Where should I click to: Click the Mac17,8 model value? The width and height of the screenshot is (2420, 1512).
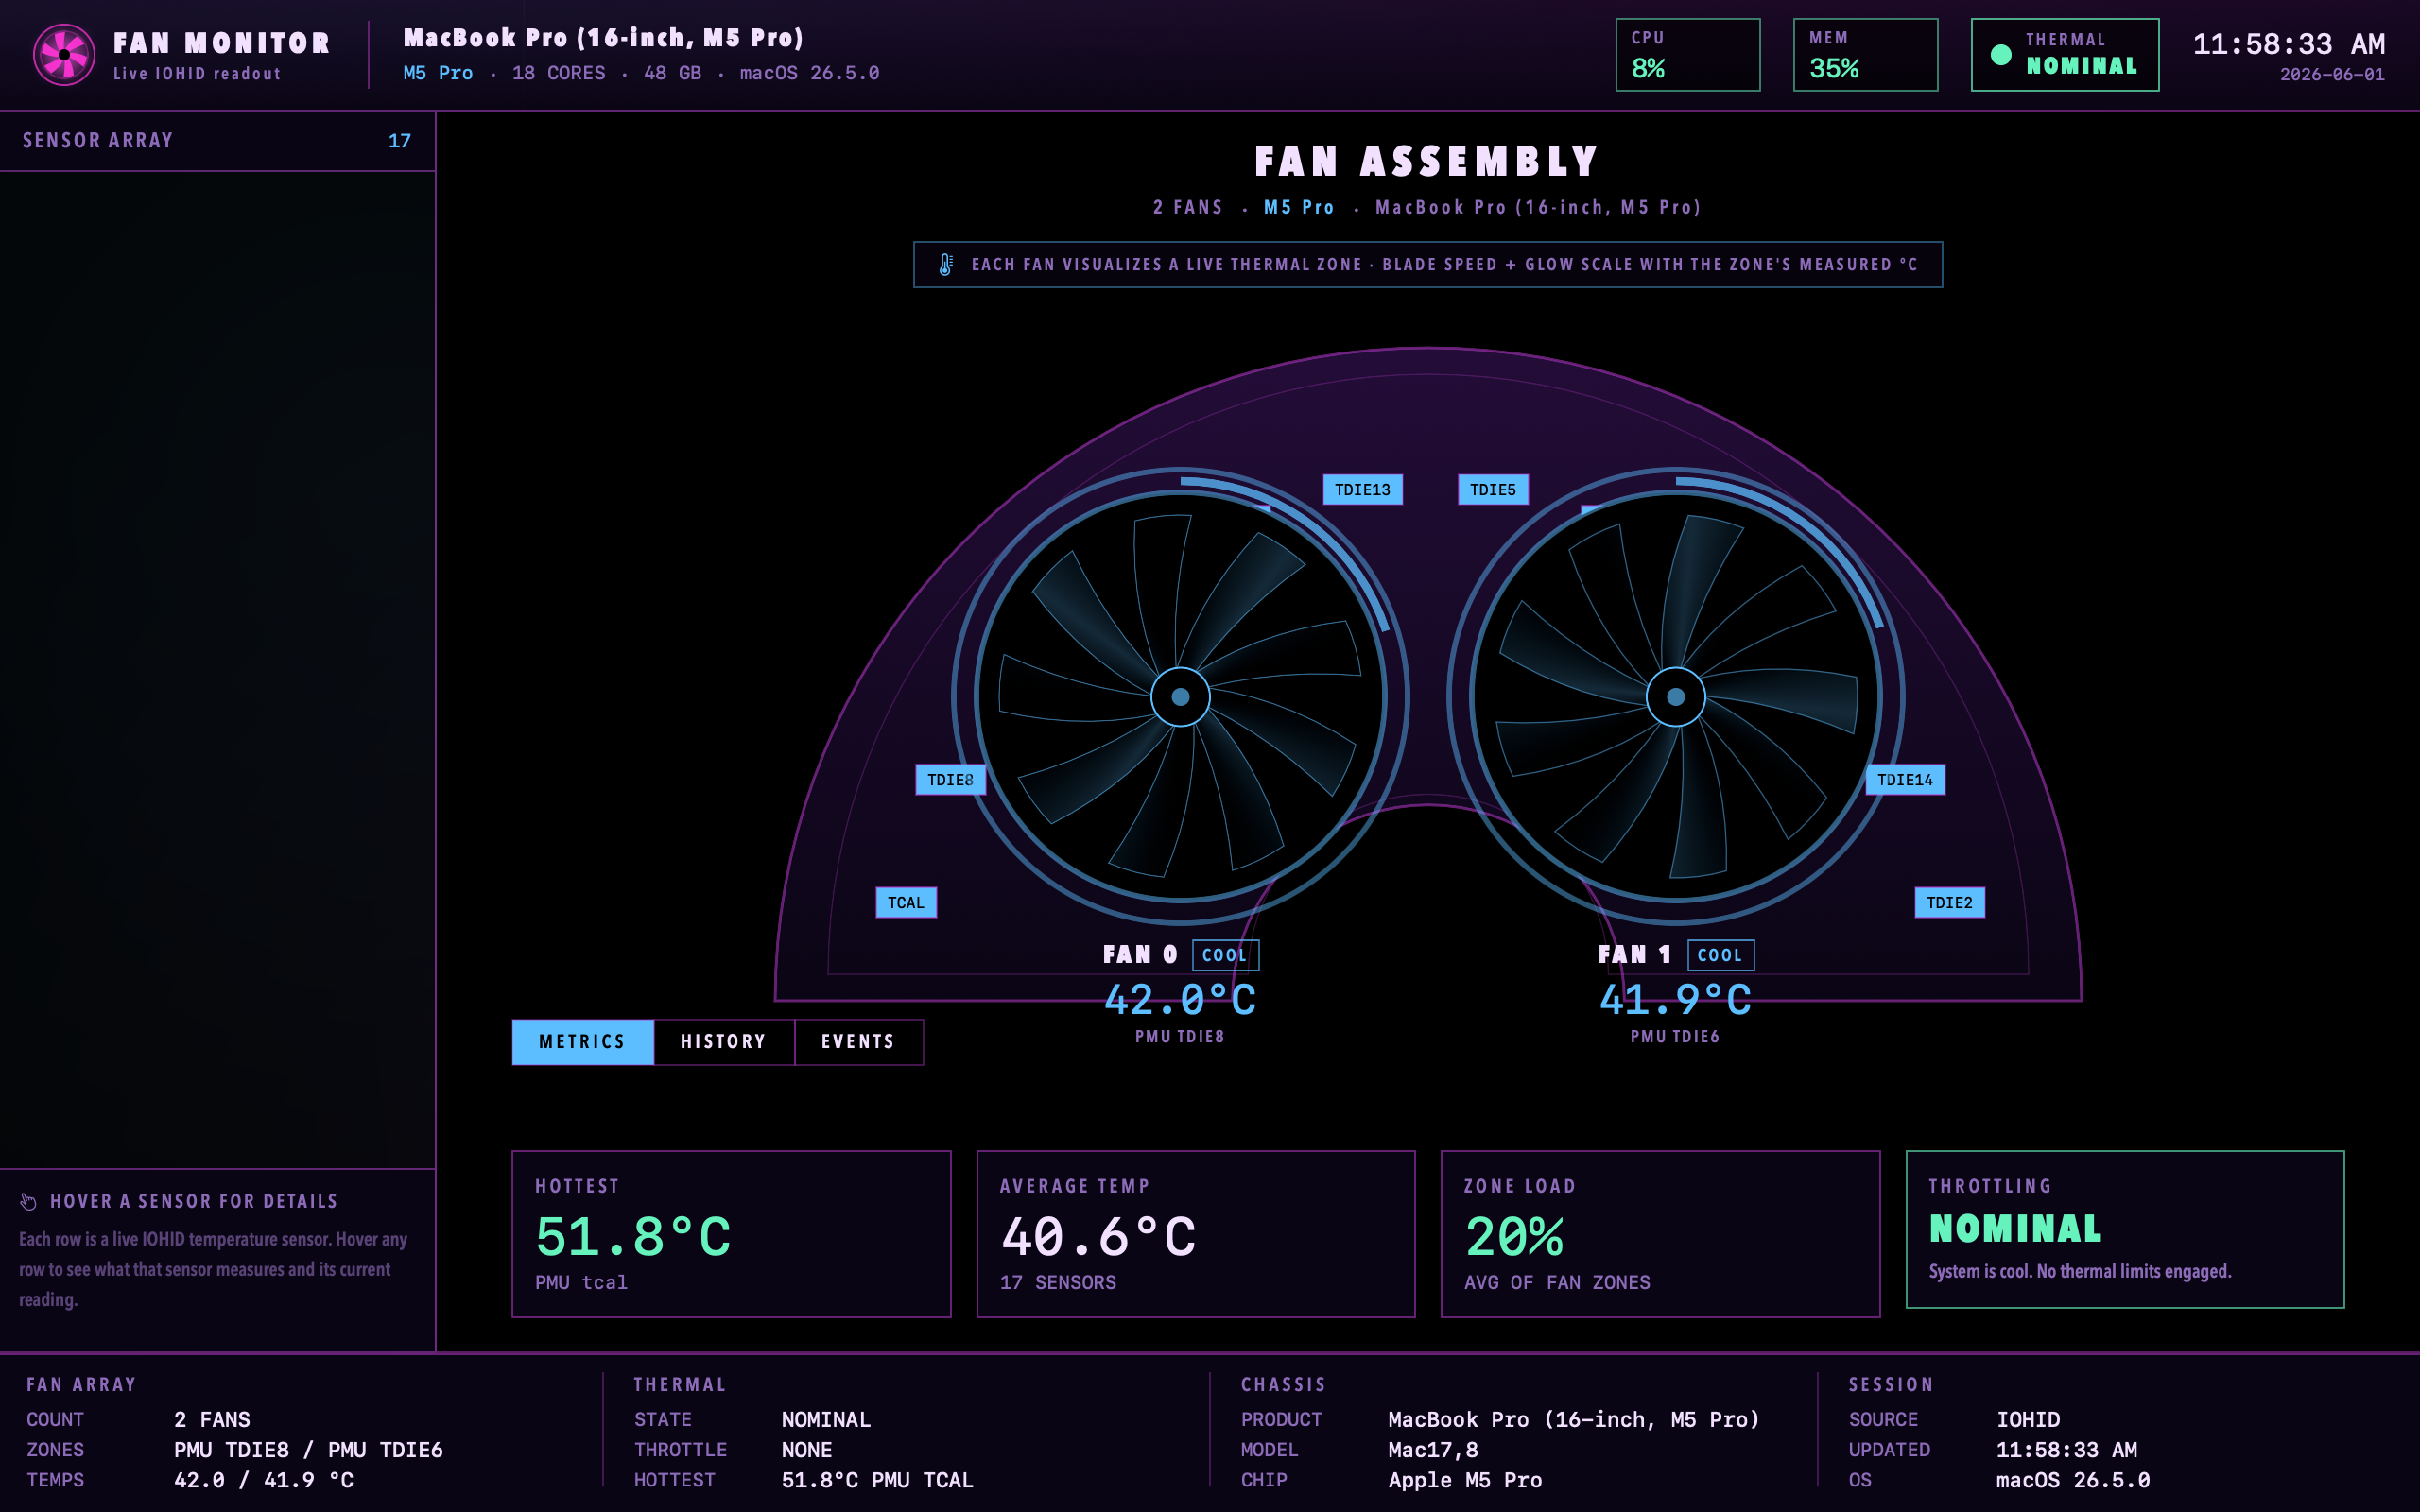click(x=1433, y=1450)
